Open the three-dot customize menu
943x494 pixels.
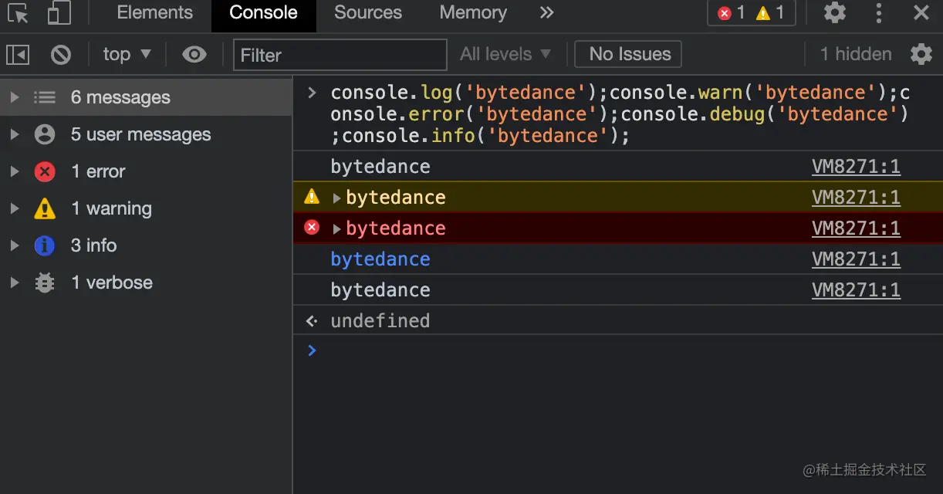tap(879, 13)
